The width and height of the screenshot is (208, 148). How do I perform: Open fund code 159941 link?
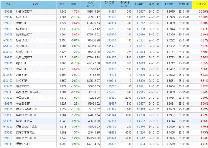pyautogui.click(x=8, y=63)
